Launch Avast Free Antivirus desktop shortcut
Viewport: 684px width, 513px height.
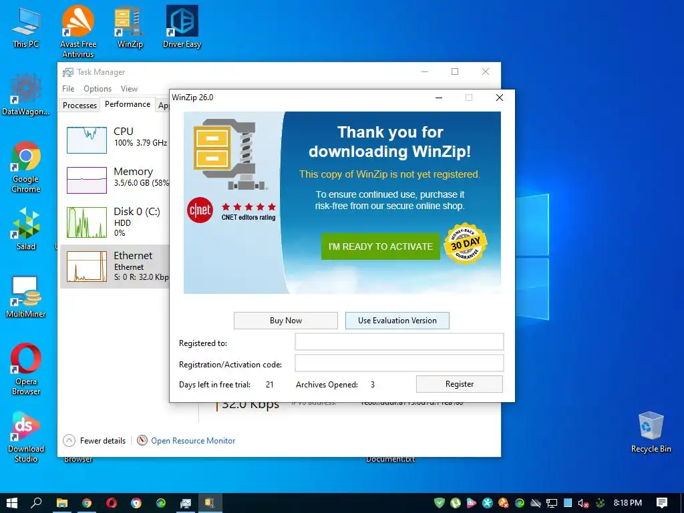point(77,31)
